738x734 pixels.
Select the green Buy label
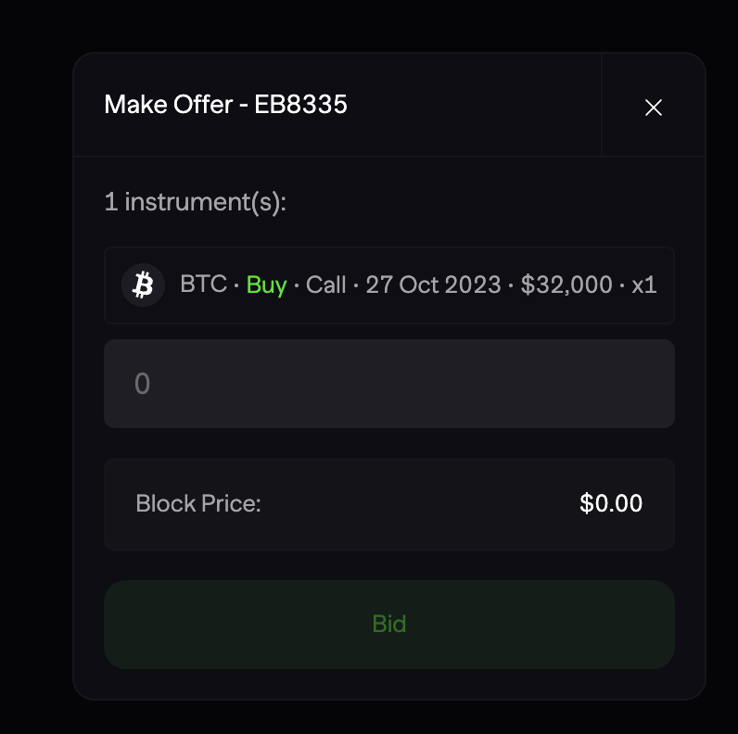(x=266, y=285)
